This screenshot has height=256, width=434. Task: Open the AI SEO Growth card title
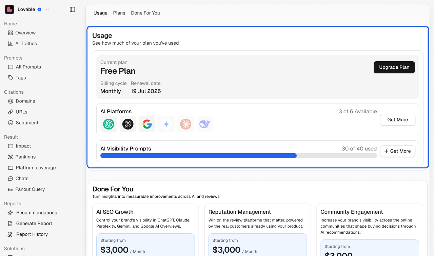pos(115,212)
